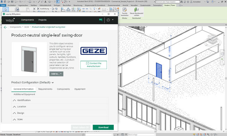Save project with the floppy disk icon

12,2
